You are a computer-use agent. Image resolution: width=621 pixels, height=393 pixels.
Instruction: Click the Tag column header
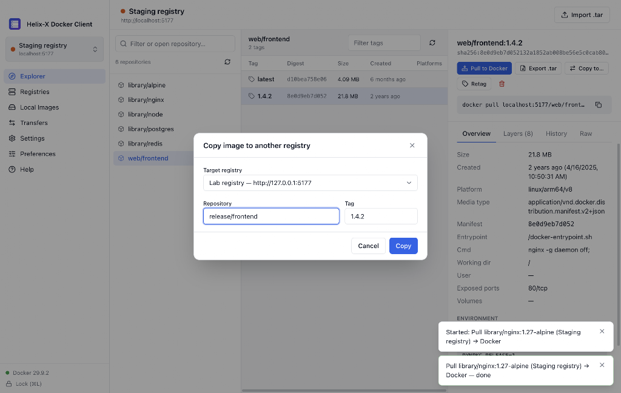(253, 64)
